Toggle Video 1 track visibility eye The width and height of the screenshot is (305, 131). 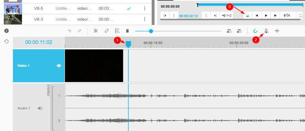point(59,66)
